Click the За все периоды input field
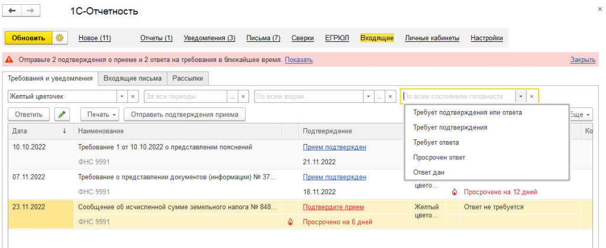Viewport: 606px width, 248px height. tap(186, 96)
